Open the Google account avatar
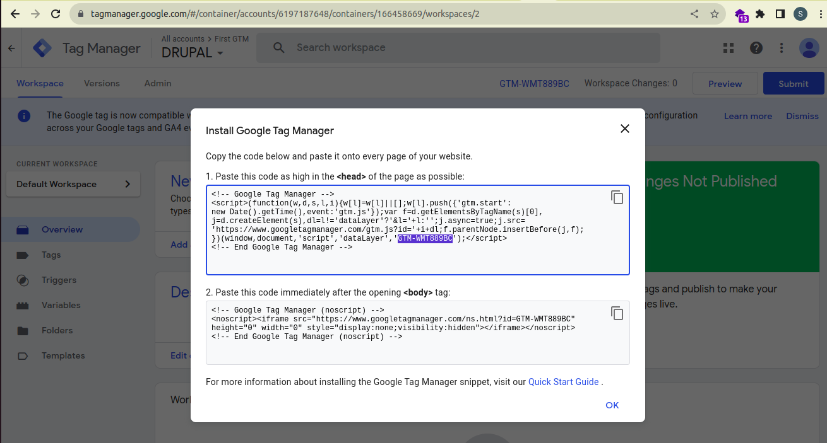Viewport: 827px width, 443px height. pyautogui.click(x=809, y=48)
